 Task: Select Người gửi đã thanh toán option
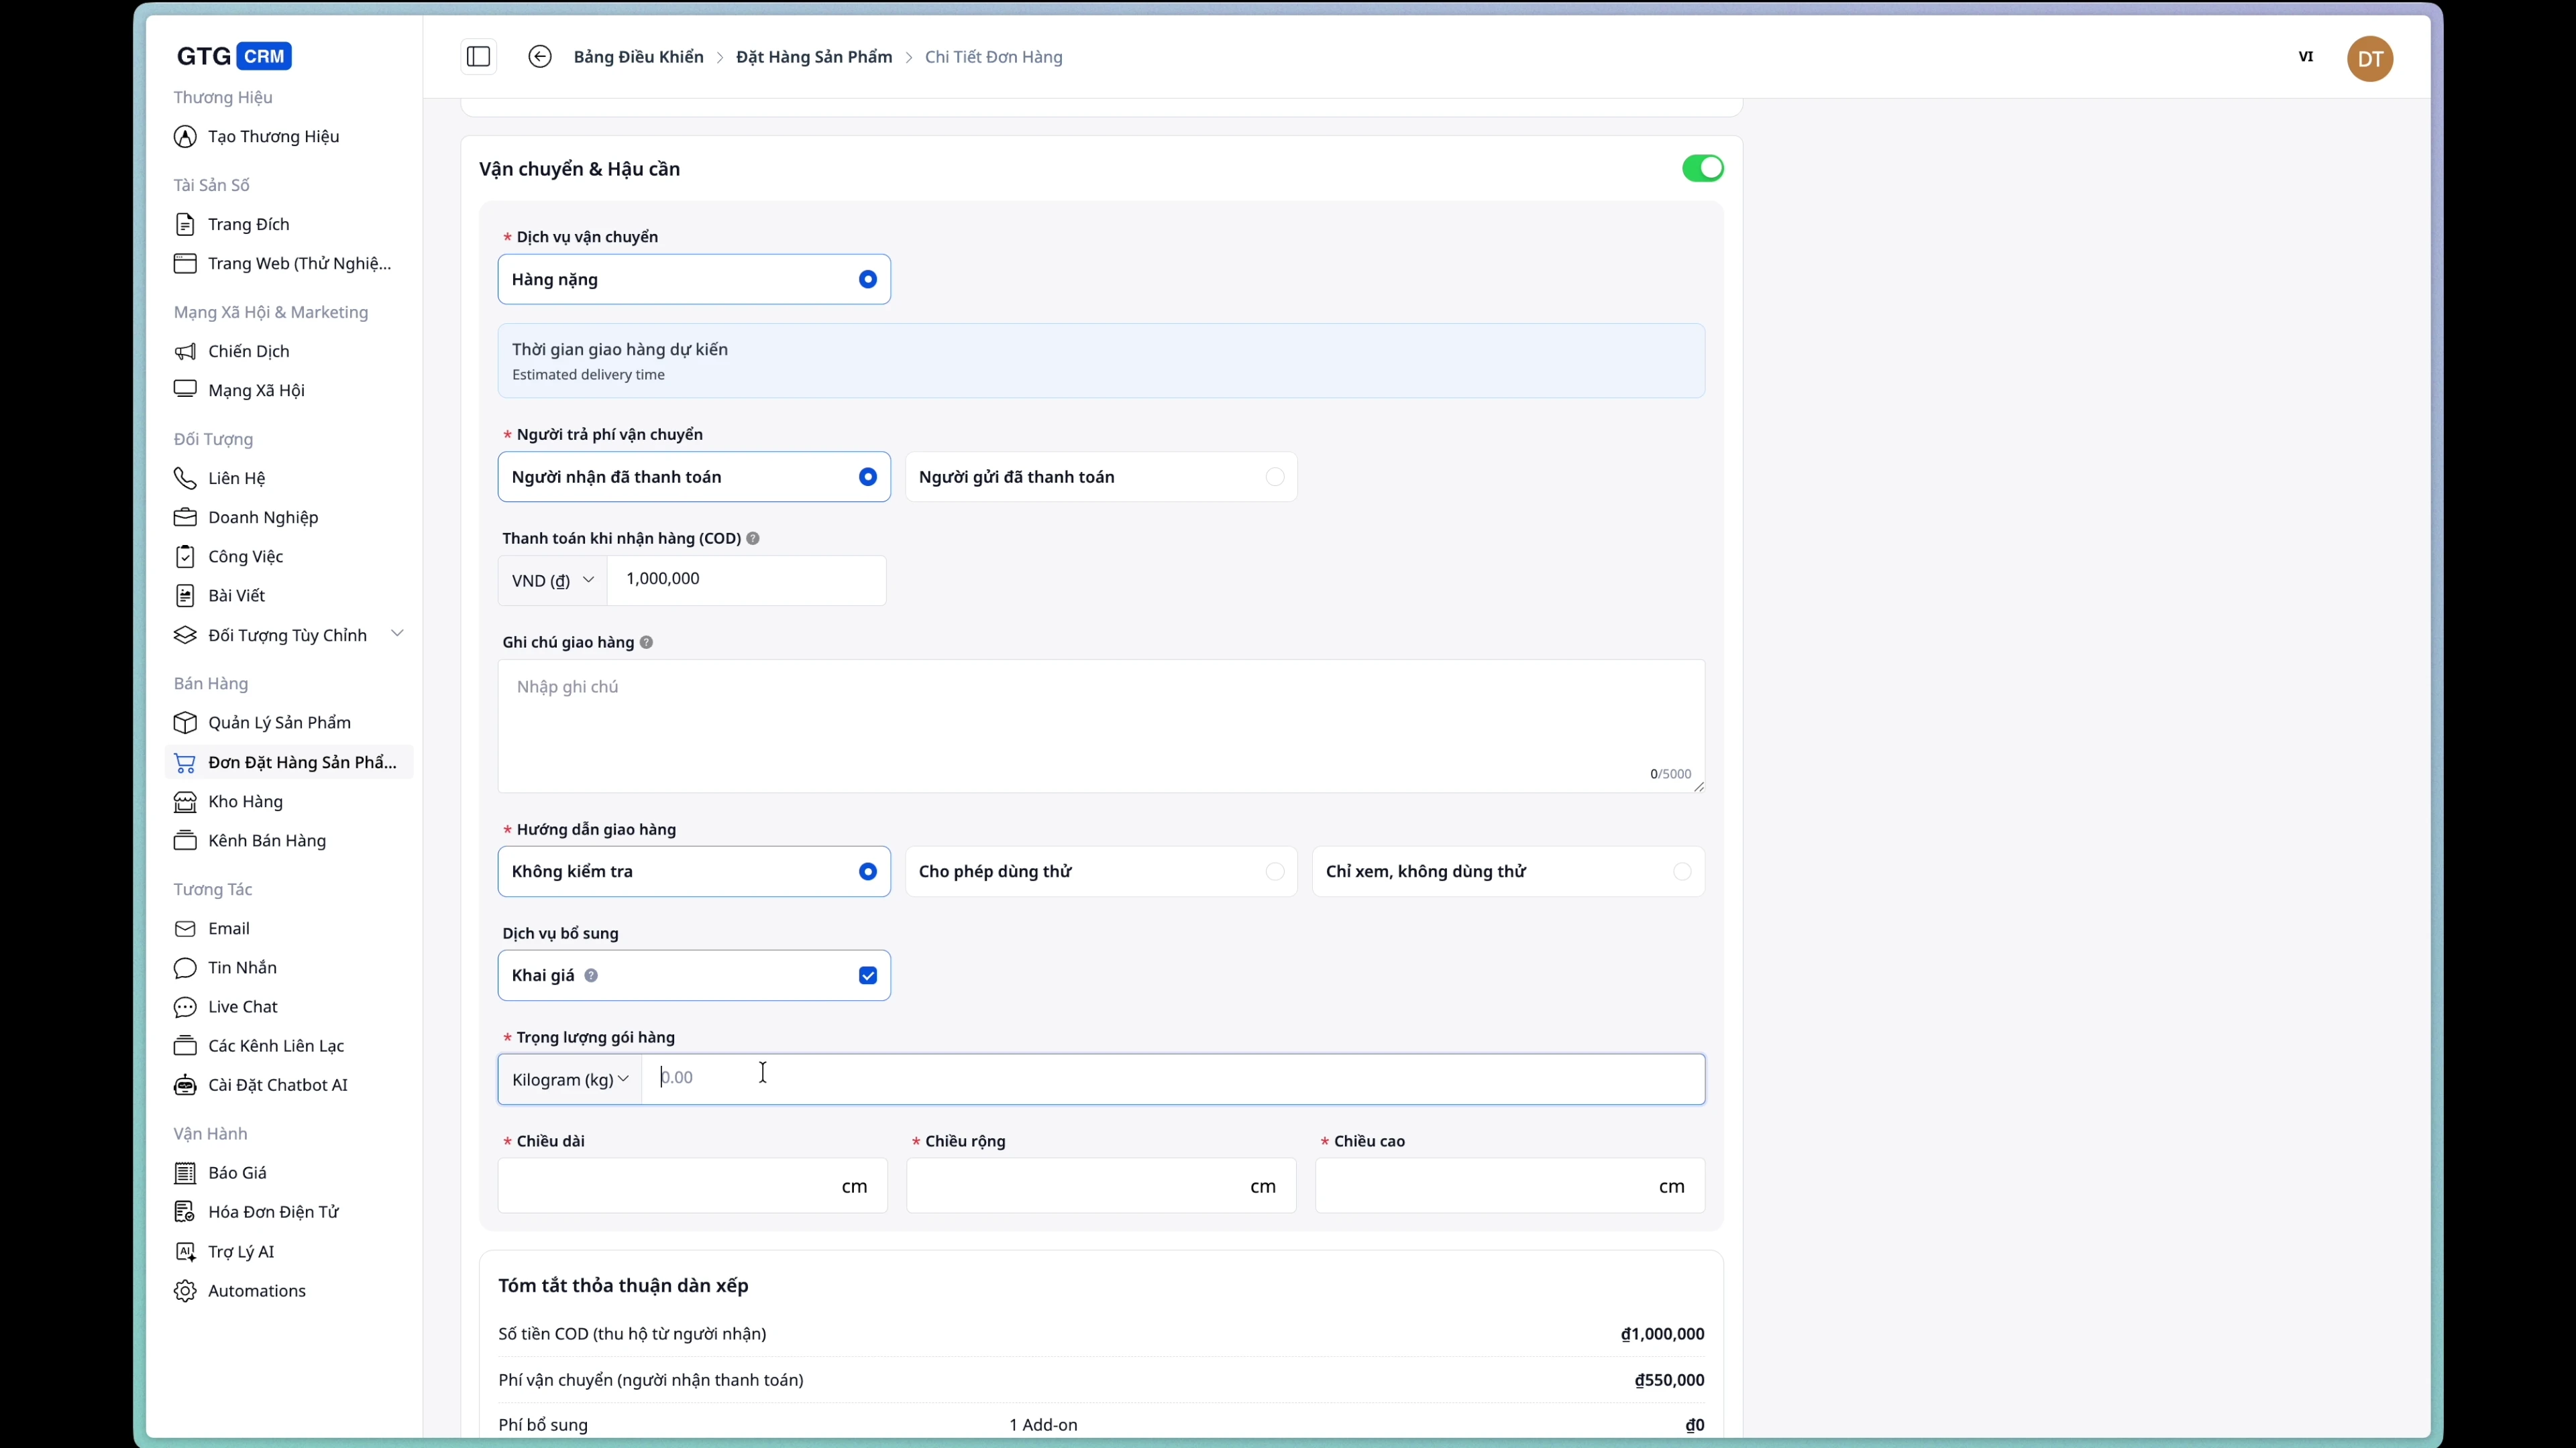pyautogui.click(x=1100, y=478)
